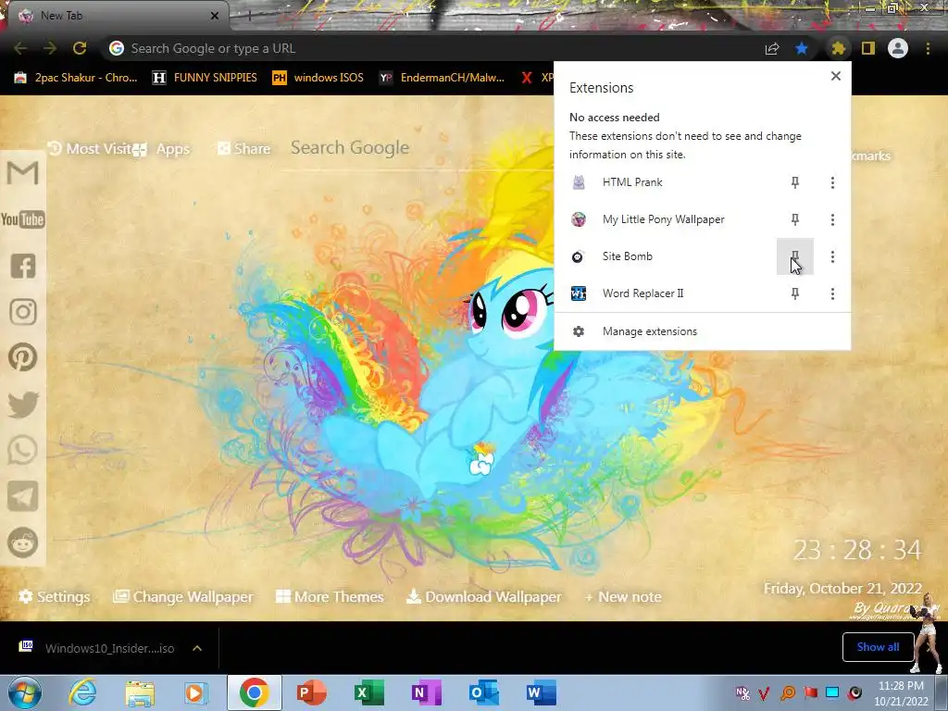
Task: Open the windows ISOS bookmark
Action: (x=318, y=78)
